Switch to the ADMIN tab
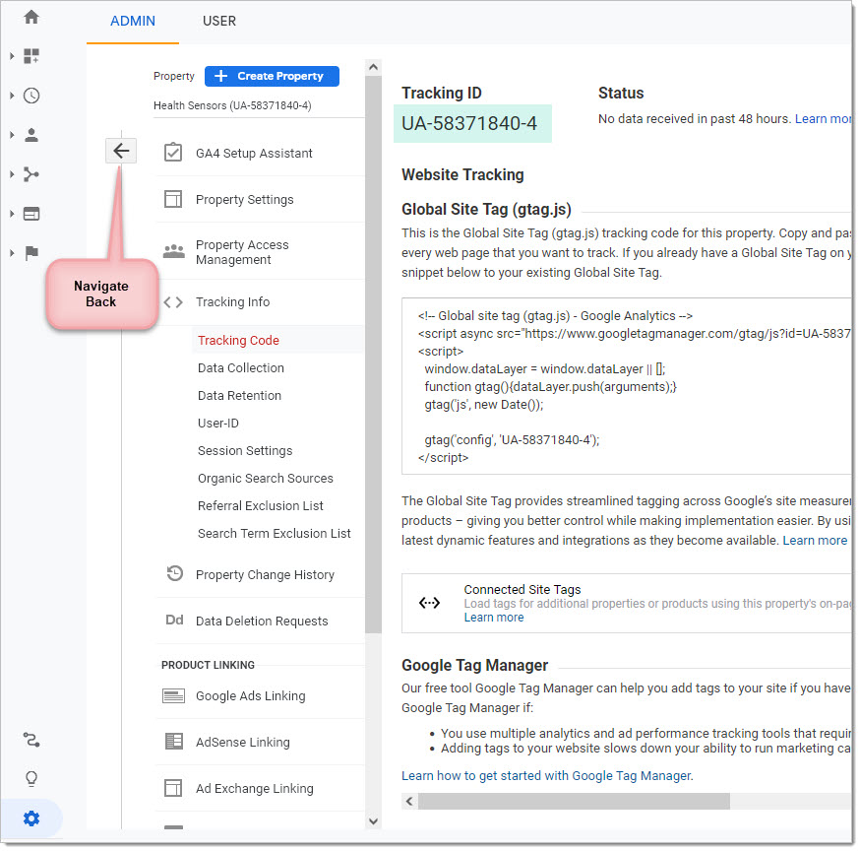 point(133,21)
